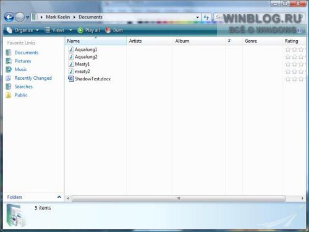Select Documents breadcrumb in address bar
The height and width of the screenshot is (232, 309).
90,17
